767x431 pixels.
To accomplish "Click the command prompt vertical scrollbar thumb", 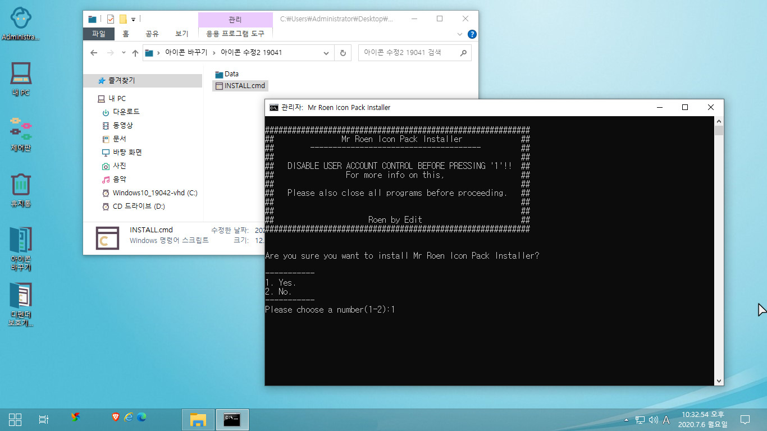I will [719, 131].
